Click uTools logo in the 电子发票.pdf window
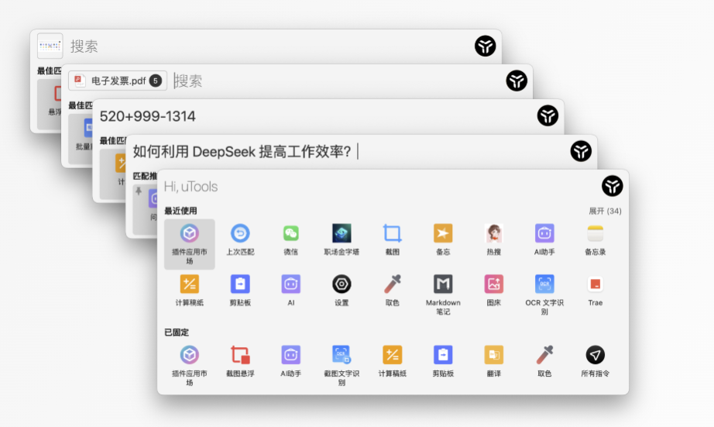714x427 pixels. pos(517,81)
